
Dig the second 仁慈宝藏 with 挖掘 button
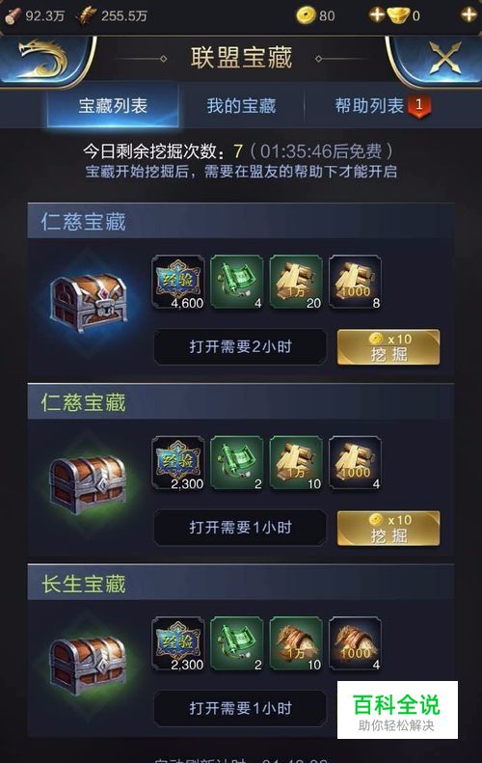388,528
